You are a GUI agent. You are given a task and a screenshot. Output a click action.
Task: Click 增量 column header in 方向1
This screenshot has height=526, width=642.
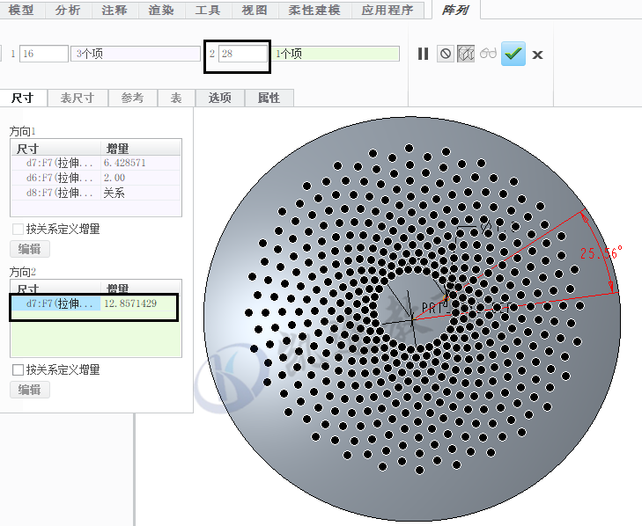click(140, 148)
